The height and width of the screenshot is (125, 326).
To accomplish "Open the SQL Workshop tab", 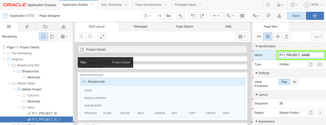I will [111, 5].
